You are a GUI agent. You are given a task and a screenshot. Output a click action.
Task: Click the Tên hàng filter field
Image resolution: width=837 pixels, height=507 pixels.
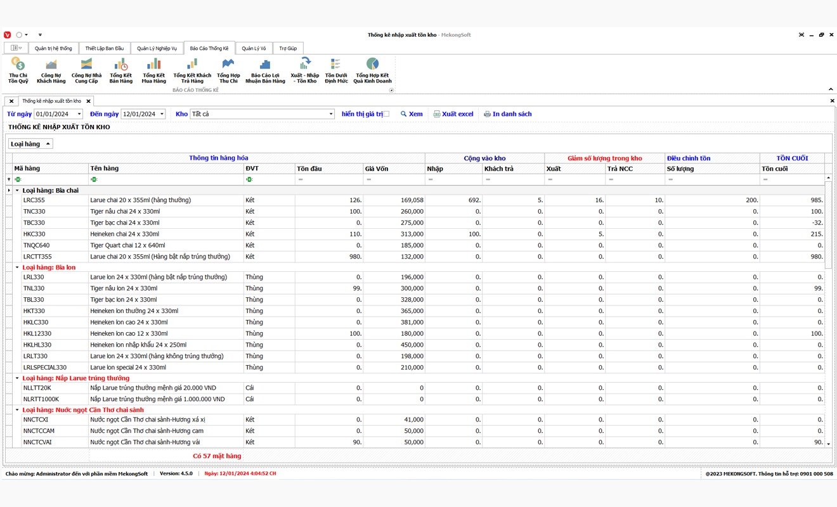point(166,179)
